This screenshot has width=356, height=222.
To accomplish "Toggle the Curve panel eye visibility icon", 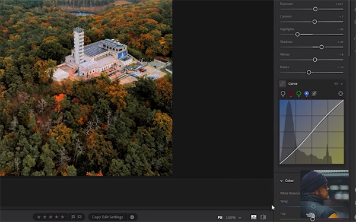I will click(336, 84).
